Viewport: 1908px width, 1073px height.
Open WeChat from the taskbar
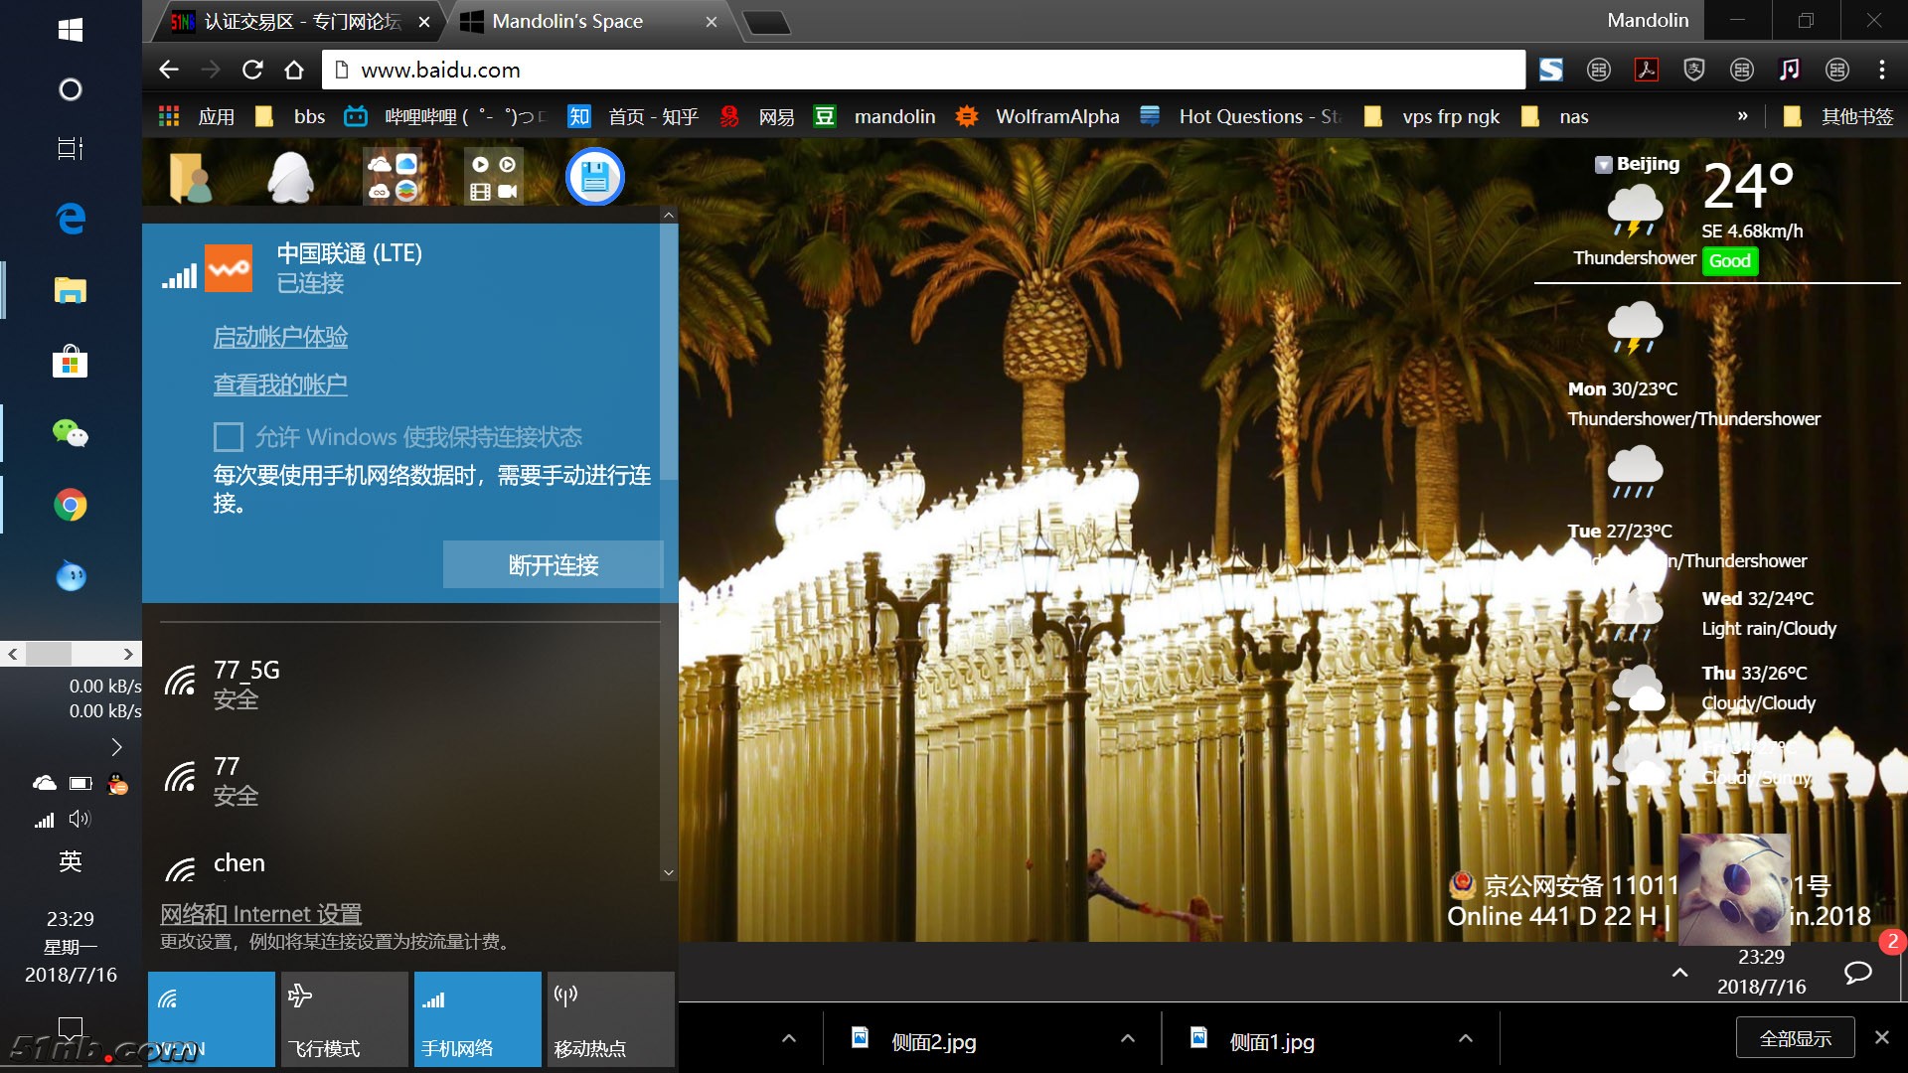pyautogui.click(x=70, y=433)
